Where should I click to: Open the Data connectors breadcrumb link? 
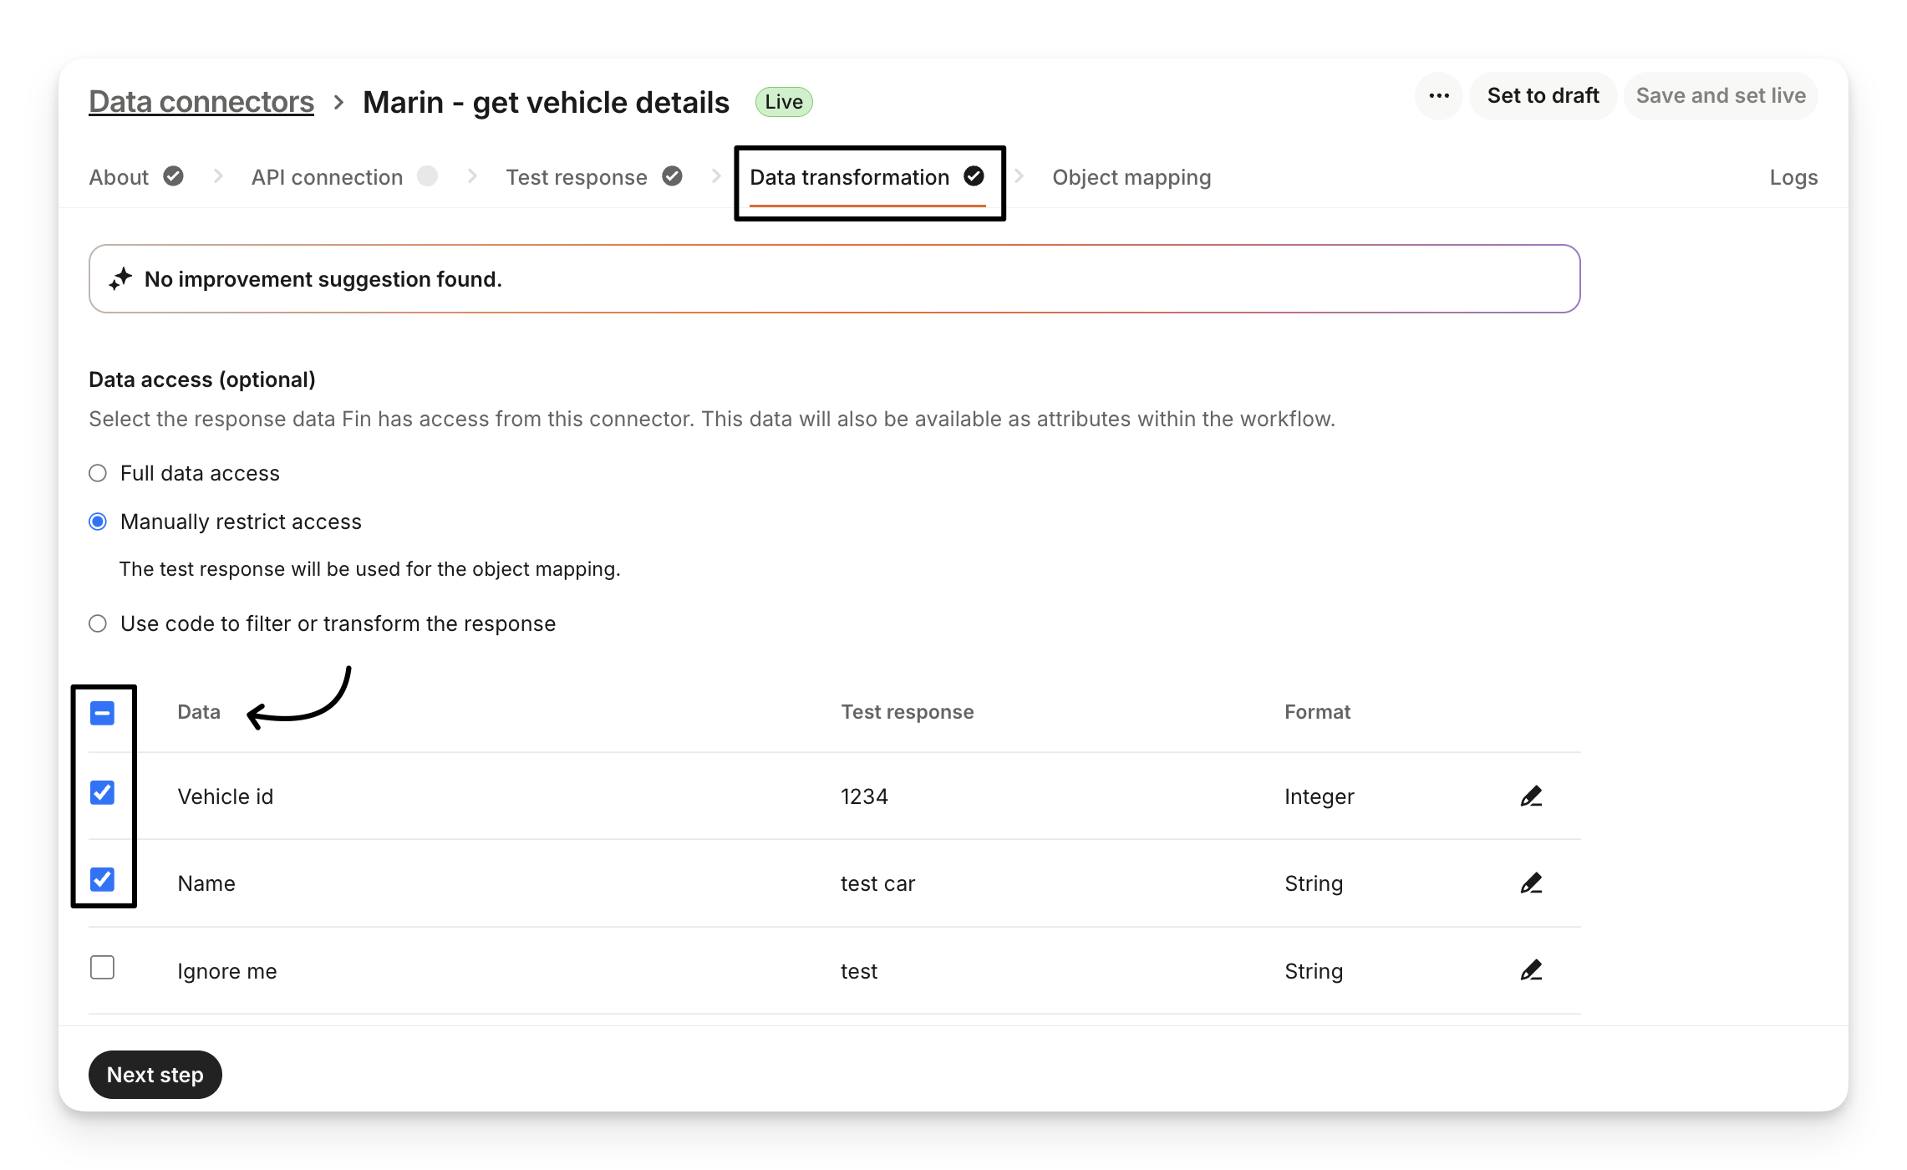[x=201, y=102]
